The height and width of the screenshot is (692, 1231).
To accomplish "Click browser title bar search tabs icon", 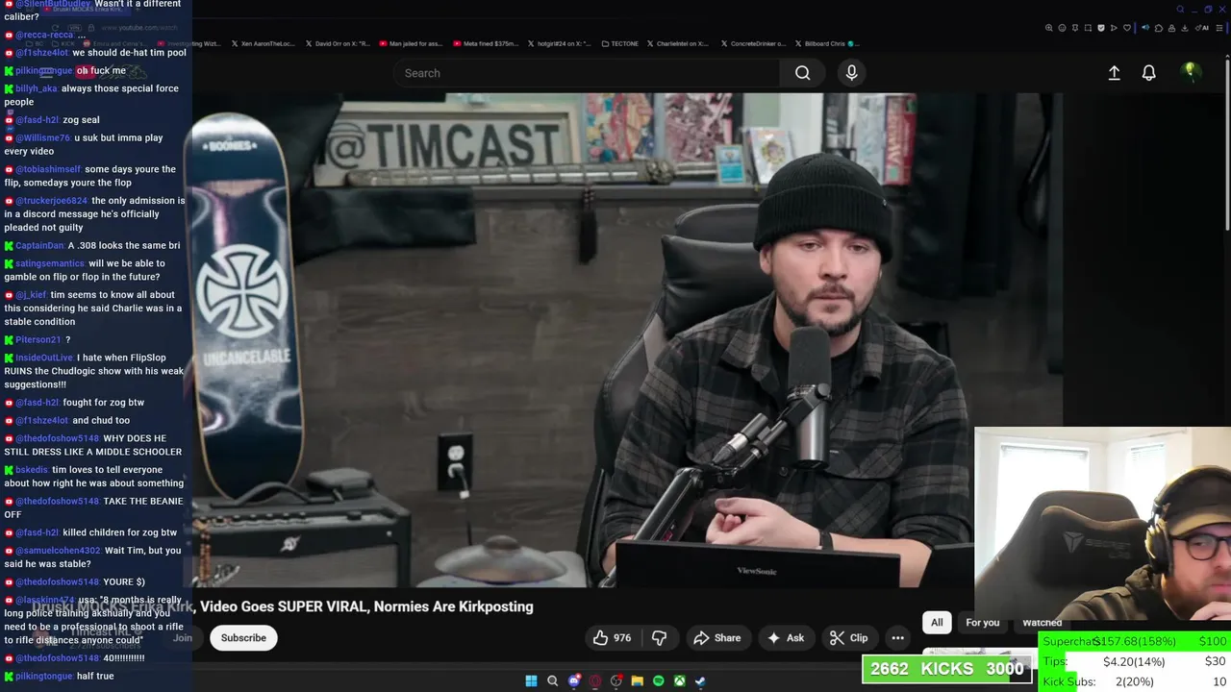I will [x=1181, y=9].
